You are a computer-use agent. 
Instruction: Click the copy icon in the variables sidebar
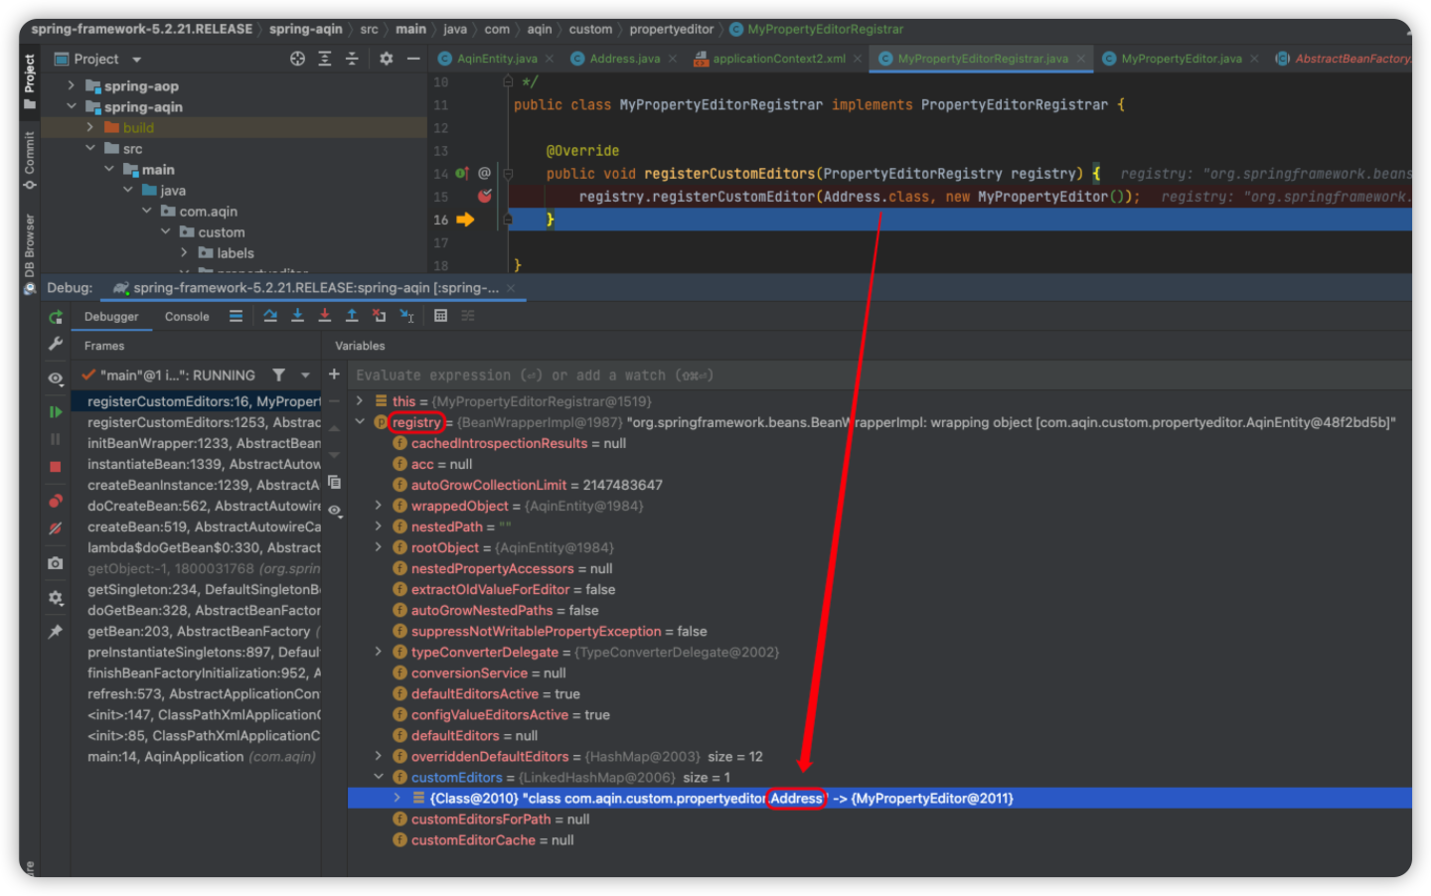(334, 482)
